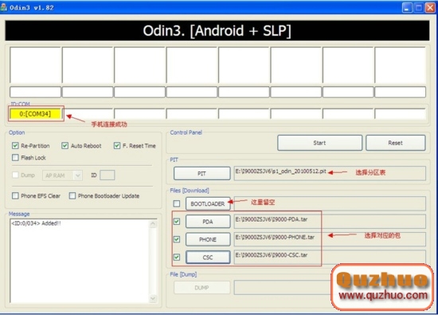
Task: Click the Reset button
Action: [x=396, y=143]
